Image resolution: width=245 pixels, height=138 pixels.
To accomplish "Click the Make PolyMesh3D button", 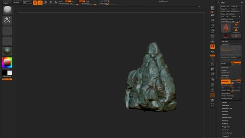I will click(x=233, y=11).
